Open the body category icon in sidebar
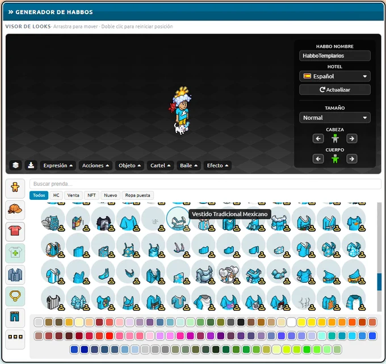 [x=15, y=188]
